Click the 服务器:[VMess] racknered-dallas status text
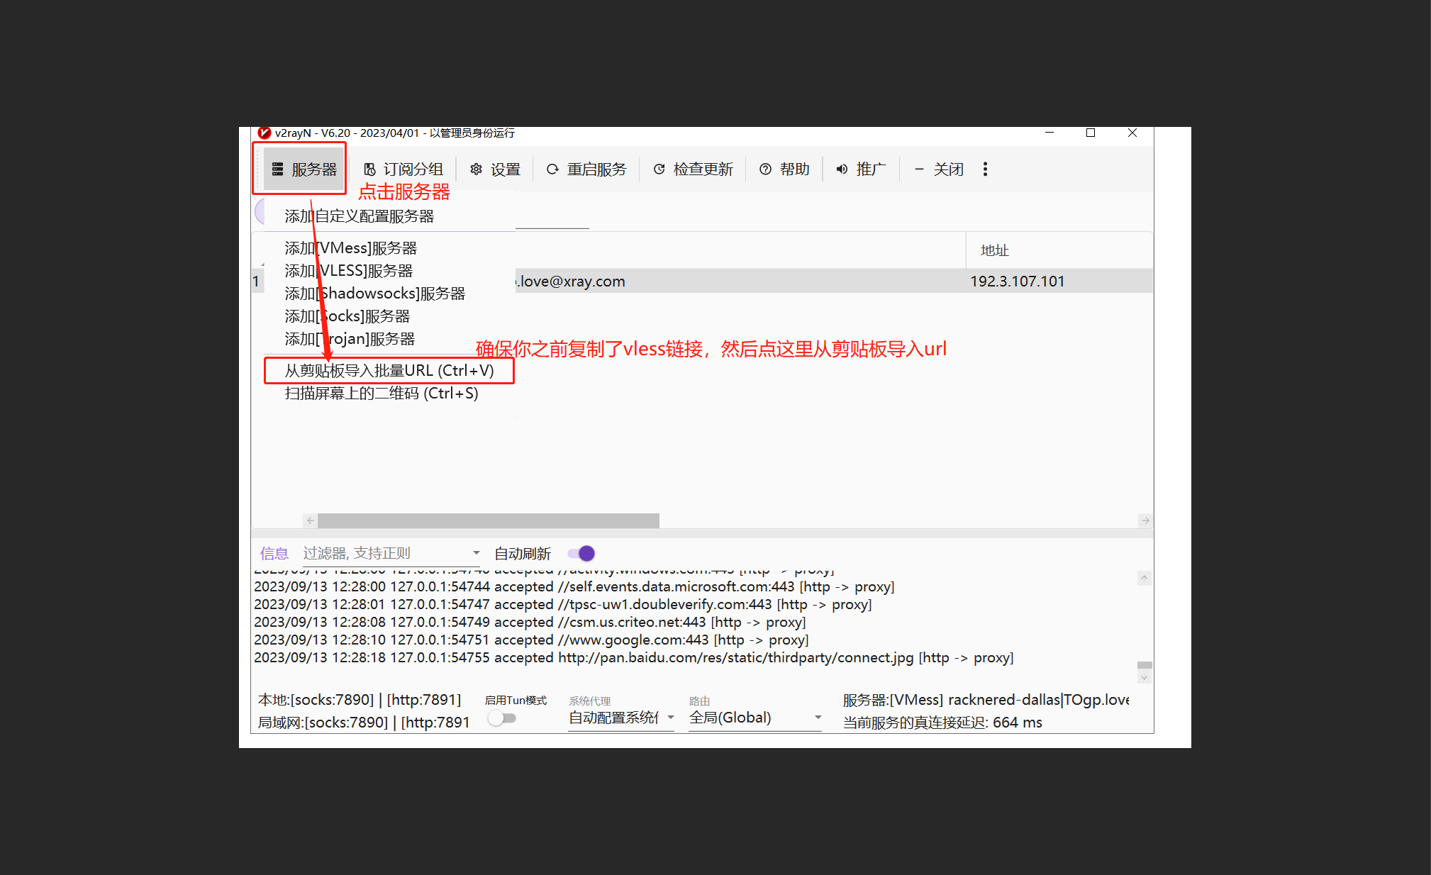This screenshot has height=875, width=1431. (986, 700)
